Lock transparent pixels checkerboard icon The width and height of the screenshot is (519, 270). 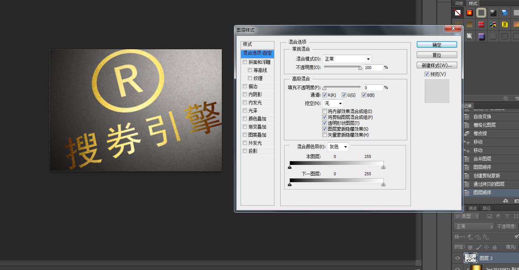(470, 247)
